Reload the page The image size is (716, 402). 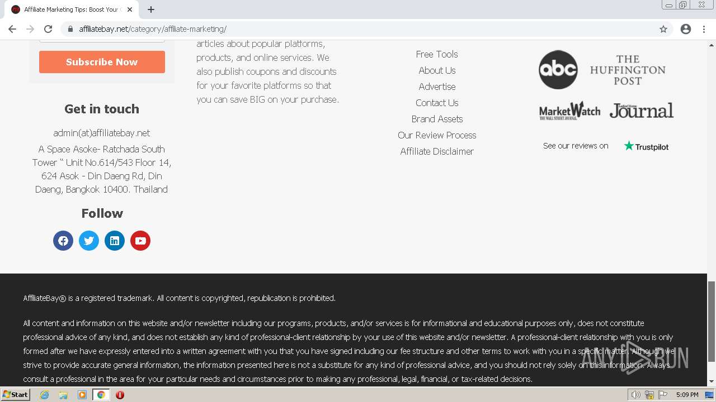[x=48, y=29]
